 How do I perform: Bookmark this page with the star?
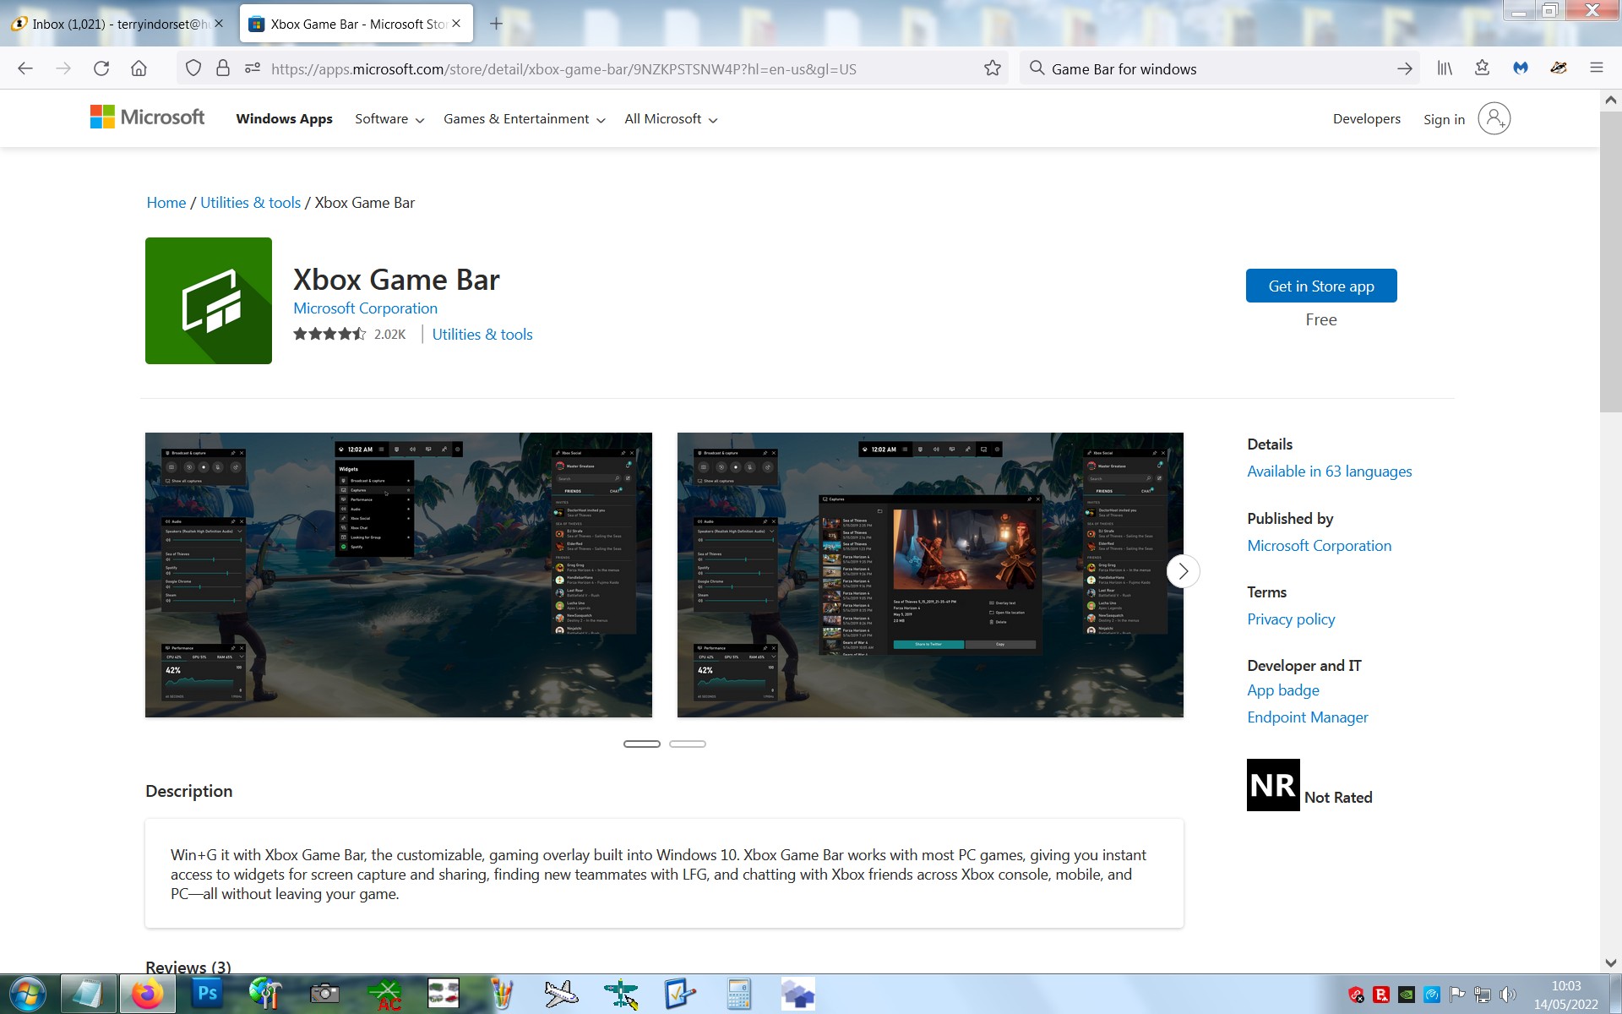click(993, 68)
